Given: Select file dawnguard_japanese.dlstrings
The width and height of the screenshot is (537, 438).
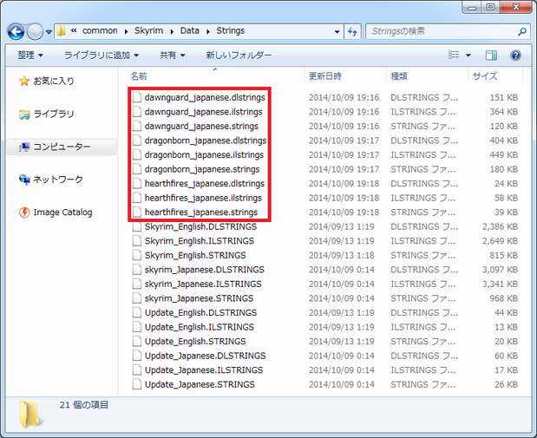Looking at the screenshot, I should point(205,98).
